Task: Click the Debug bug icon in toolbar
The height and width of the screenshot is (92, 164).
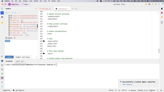Action: (x=134, y=4)
